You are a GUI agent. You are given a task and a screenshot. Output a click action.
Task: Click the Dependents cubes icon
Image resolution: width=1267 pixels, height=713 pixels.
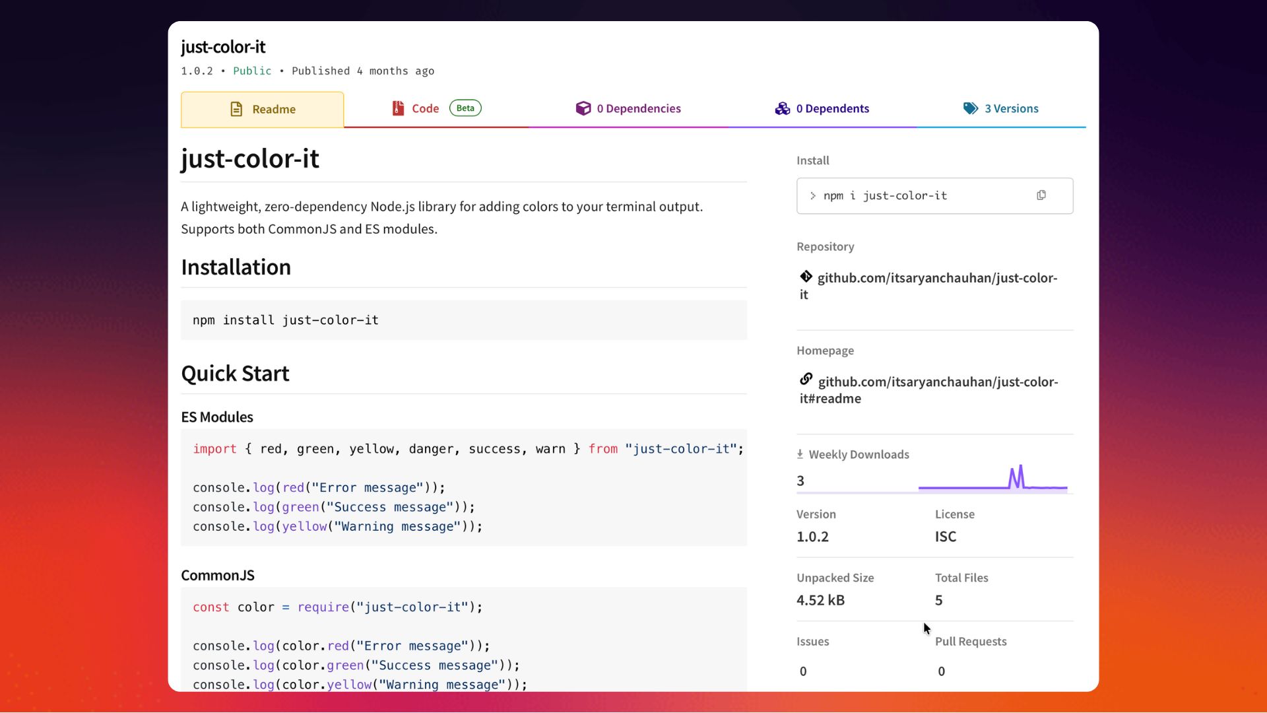pos(782,108)
